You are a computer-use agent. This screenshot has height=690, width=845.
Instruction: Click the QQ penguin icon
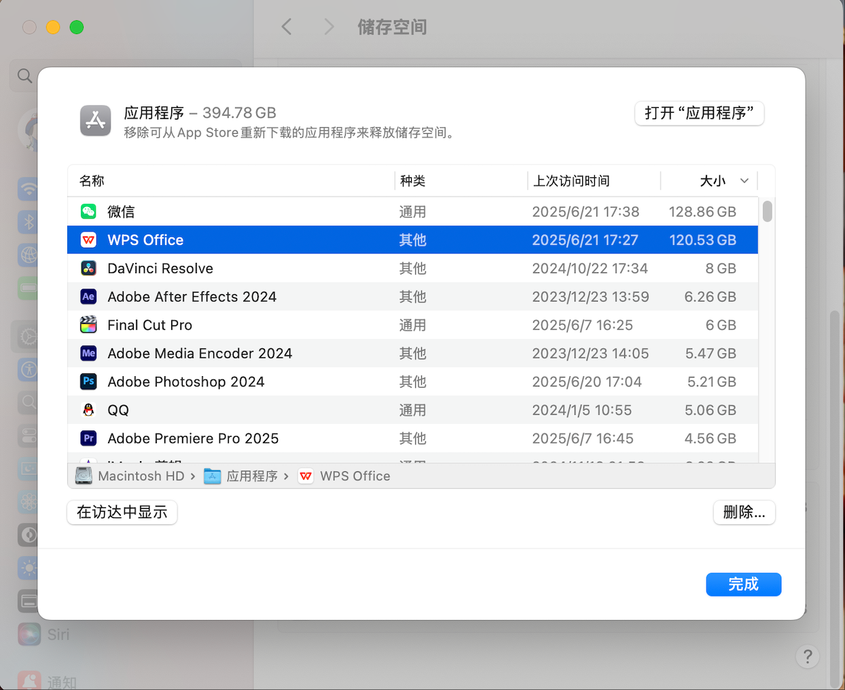point(88,410)
